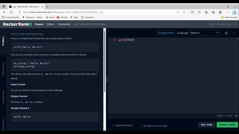Reset code with the restore icon
This screenshot has height=134, width=239.
pyautogui.click(x=226, y=33)
